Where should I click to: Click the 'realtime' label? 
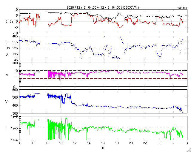click(182, 8)
